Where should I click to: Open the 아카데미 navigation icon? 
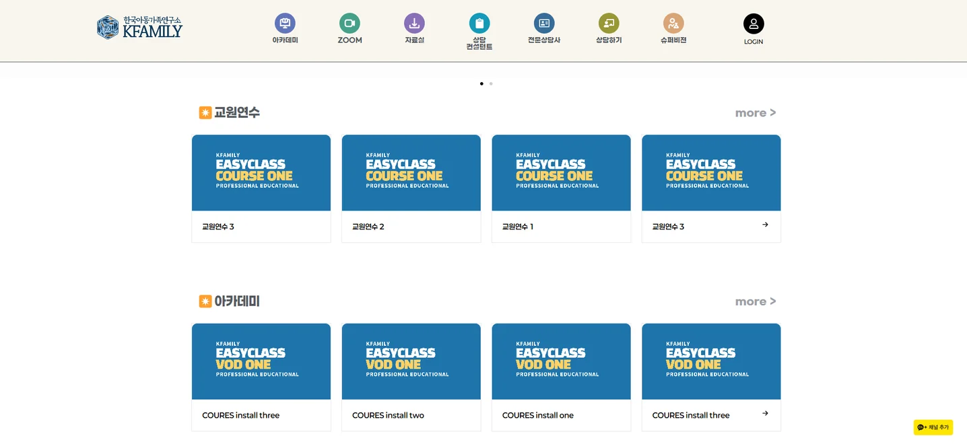(285, 24)
